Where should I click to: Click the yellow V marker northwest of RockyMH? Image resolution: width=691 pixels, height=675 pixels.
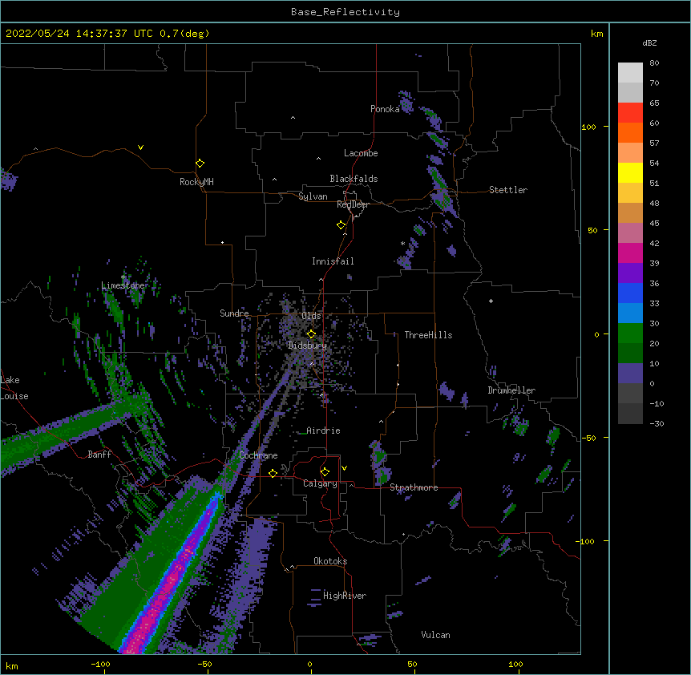(x=140, y=148)
